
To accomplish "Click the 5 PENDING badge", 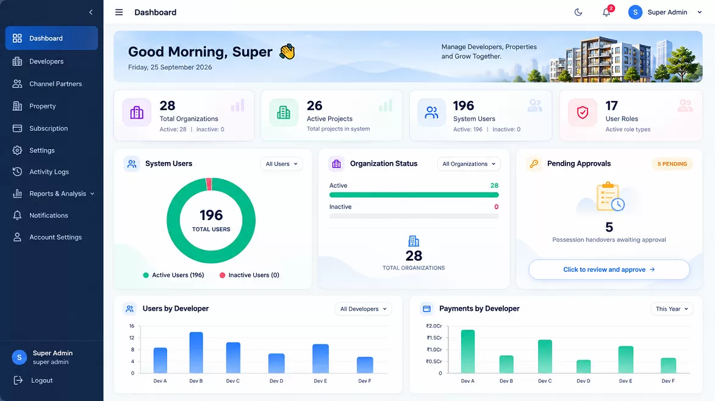I will coord(672,164).
